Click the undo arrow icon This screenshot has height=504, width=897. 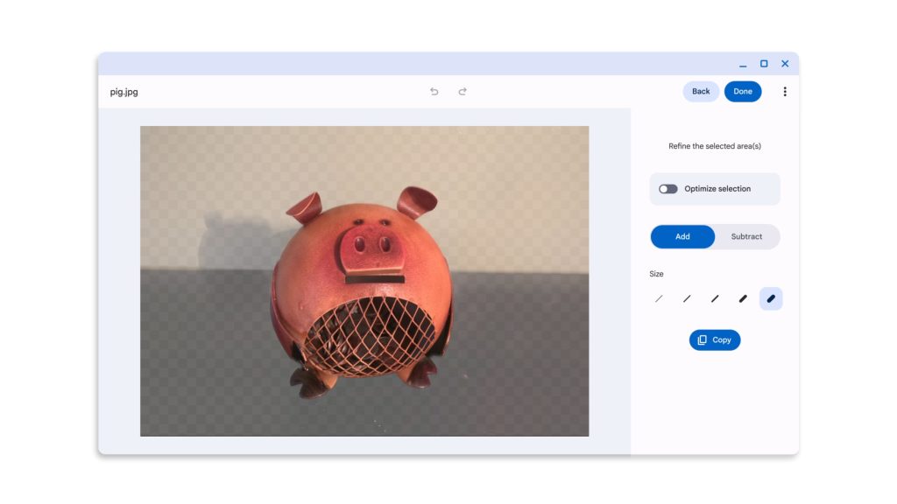point(434,92)
